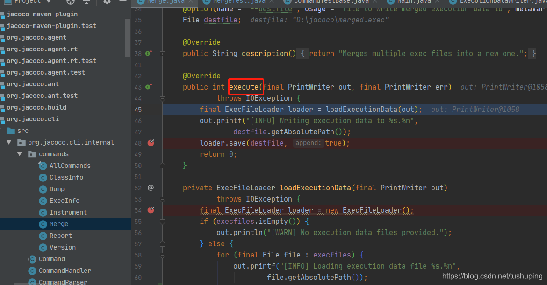This screenshot has width=547, height=285.
Task: Click @Override annotation on line 42
Action: [202, 76]
